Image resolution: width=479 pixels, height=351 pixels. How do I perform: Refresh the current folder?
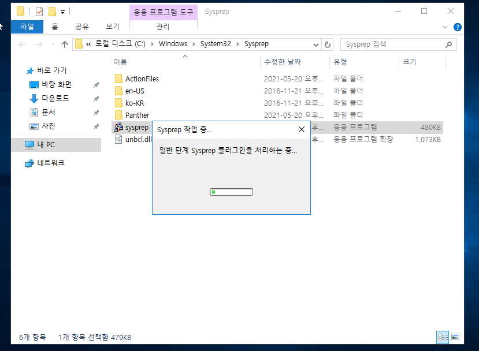click(328, 44)
